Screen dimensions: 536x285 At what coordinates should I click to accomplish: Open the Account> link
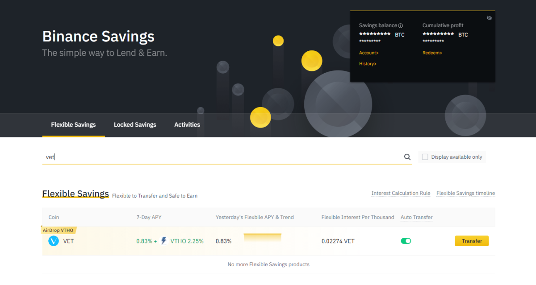pyautogui.click(x=369, y=53)
